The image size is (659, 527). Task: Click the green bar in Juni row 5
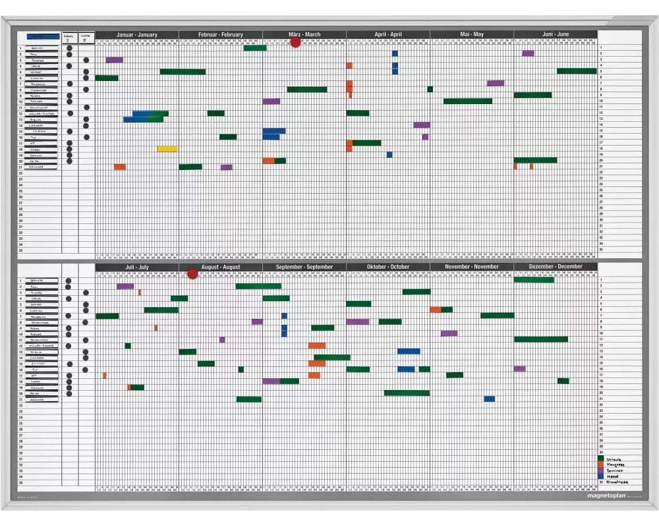click(x=577, y=71)
